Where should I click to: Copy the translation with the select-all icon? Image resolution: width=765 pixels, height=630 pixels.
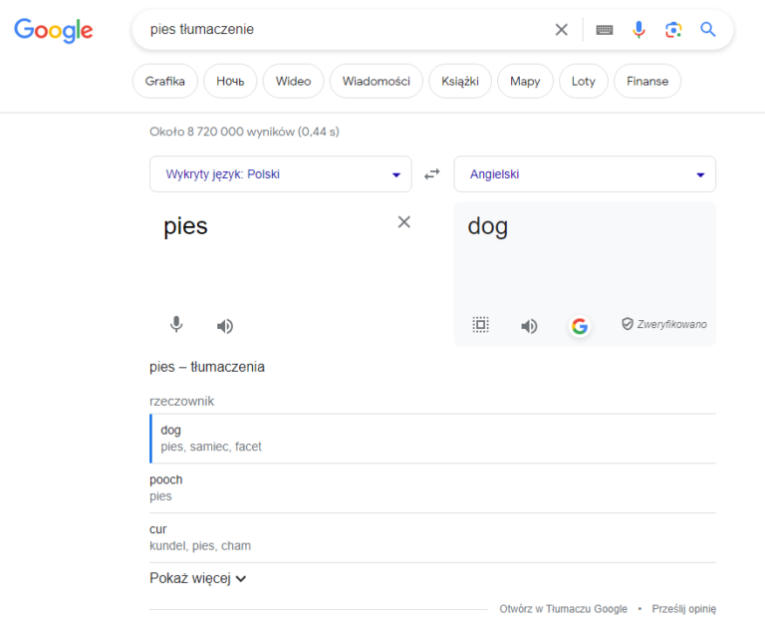480,325
